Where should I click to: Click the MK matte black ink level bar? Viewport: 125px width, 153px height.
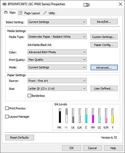[60, 116]
